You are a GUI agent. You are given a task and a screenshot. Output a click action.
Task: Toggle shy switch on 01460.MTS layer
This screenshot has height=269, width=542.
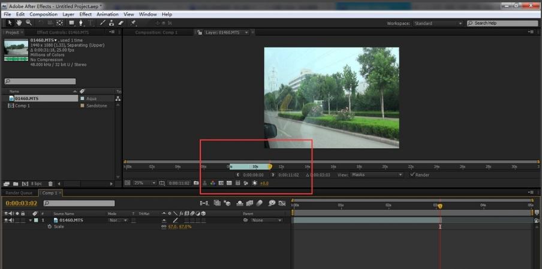(x=164, y=220)
